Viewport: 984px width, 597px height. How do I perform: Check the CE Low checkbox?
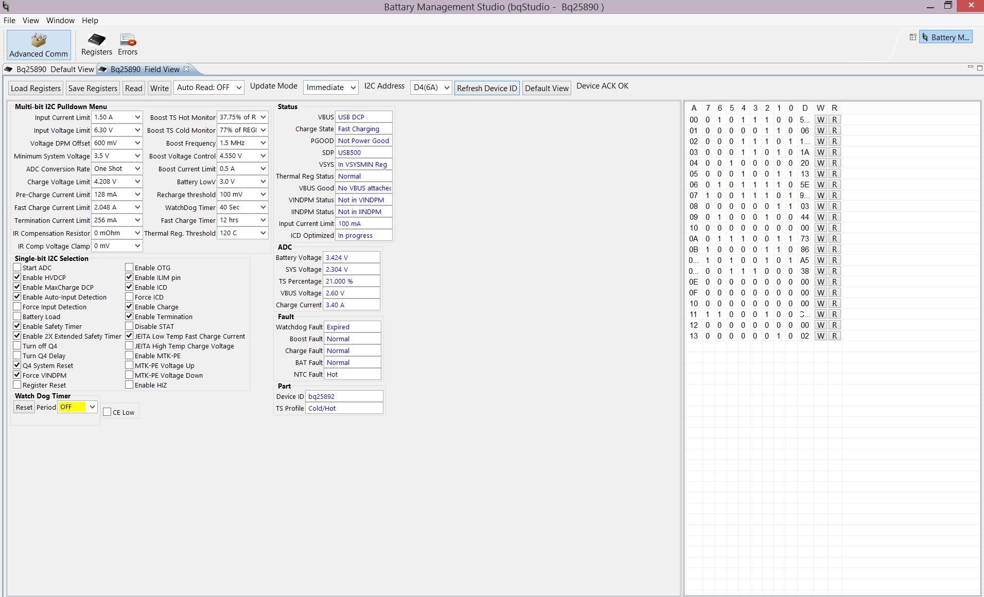107,412
